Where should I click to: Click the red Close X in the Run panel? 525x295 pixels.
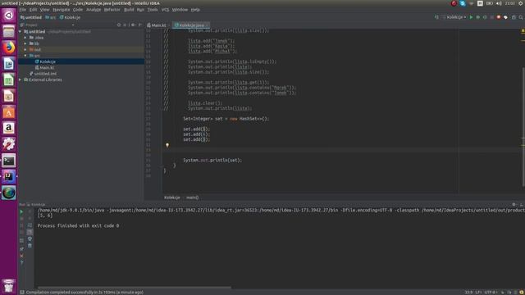pos(21,256)
